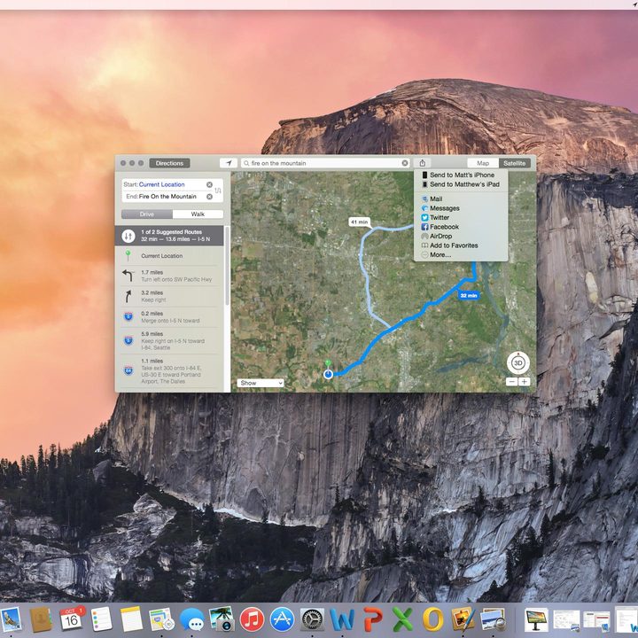Select the 5.9 miles Keep right on I-5 N step
The height and width of the screenshot is (638, 638).
point(169,340)
